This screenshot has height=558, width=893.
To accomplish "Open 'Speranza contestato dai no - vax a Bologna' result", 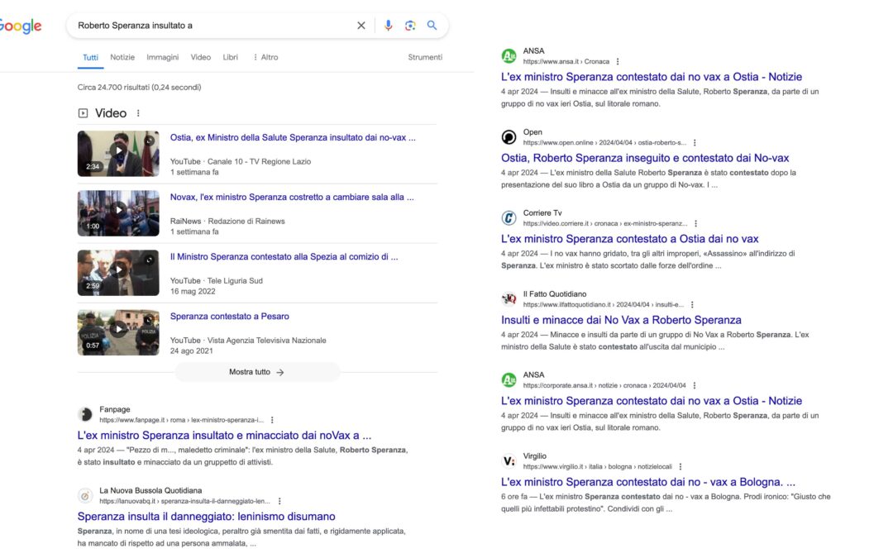I will click(648, 482).
